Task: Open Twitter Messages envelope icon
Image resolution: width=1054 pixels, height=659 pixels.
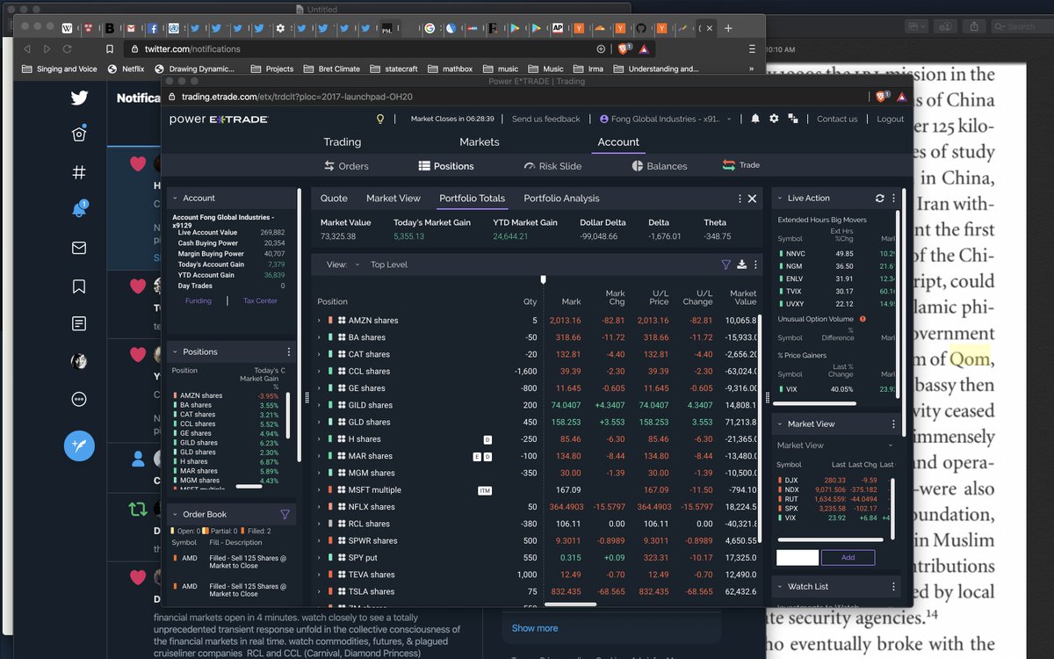Action: 79,248
